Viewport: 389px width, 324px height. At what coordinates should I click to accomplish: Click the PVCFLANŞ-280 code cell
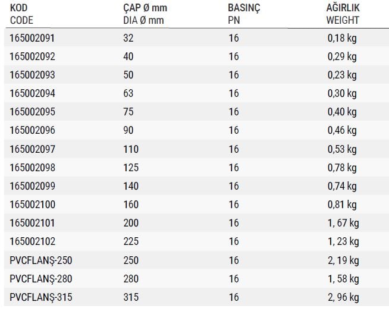coord(41,279)
